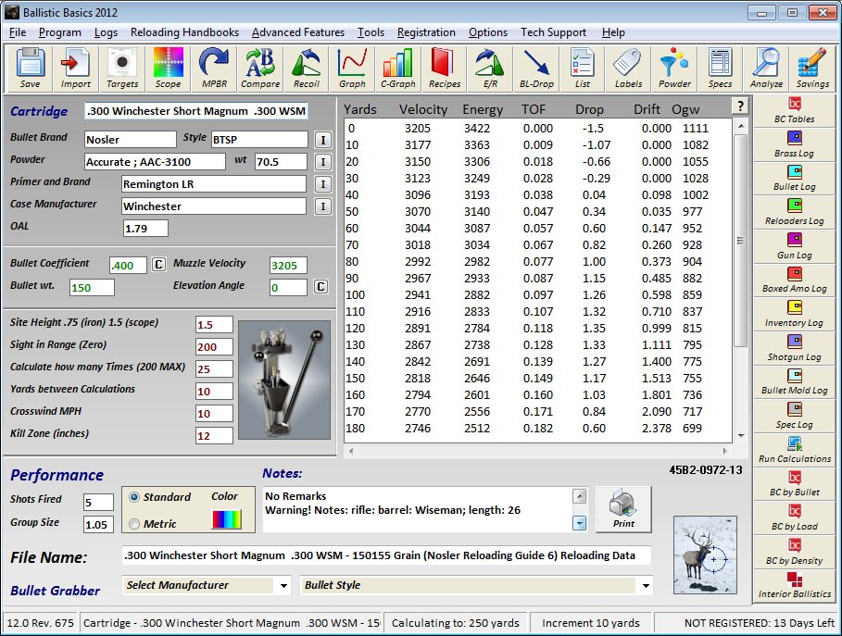The image size is (842, 636).
Task: Click the Save toolbar icon
Action: 30,69
